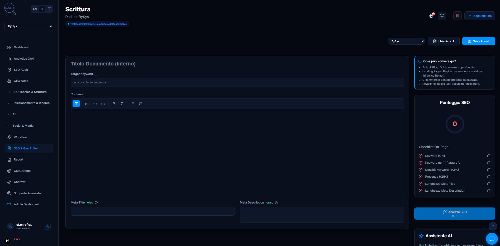Show info for Target Keyword
The image size is (500, 246).
(96, 74)
